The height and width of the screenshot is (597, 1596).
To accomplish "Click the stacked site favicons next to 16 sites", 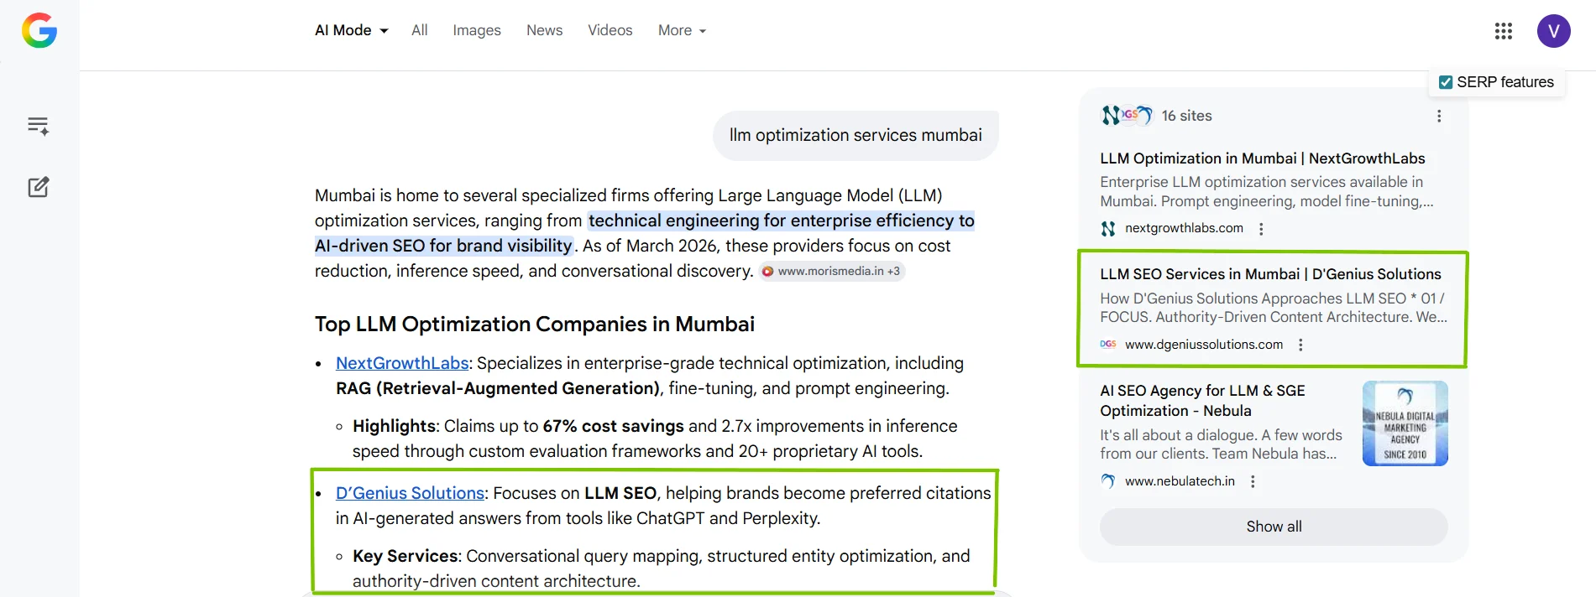I will tap(1127, 116).
